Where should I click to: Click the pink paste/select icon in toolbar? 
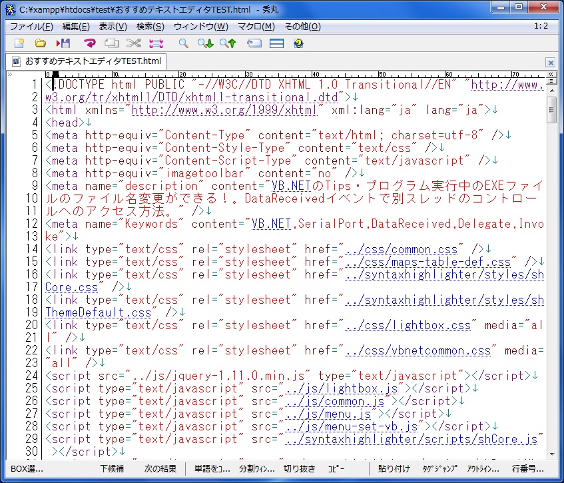156,43
